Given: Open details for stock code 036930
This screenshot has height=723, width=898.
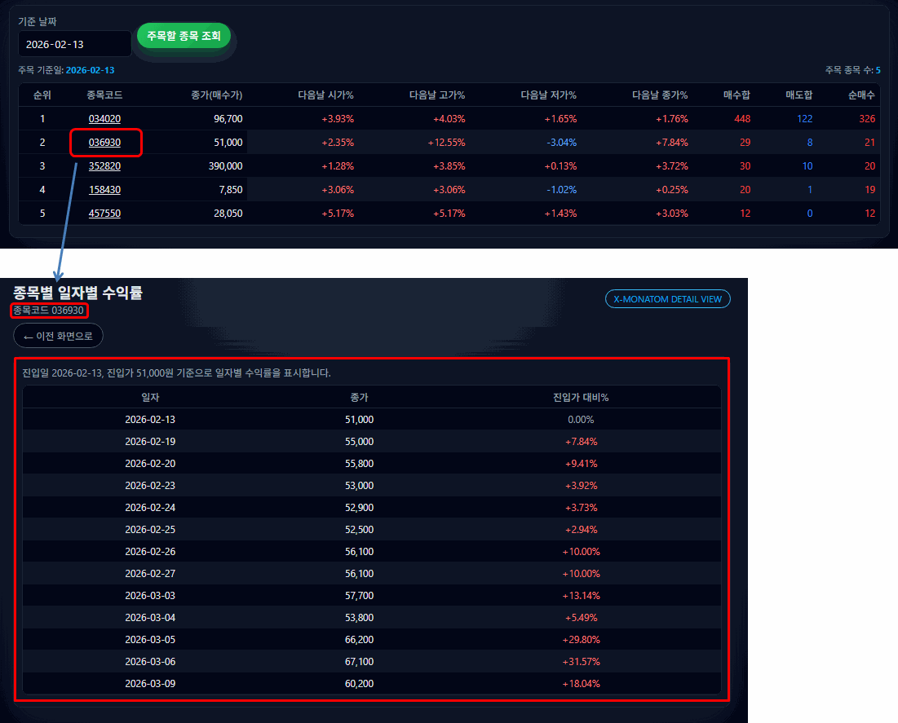Looking at the screenshot, I should point(105,142).
